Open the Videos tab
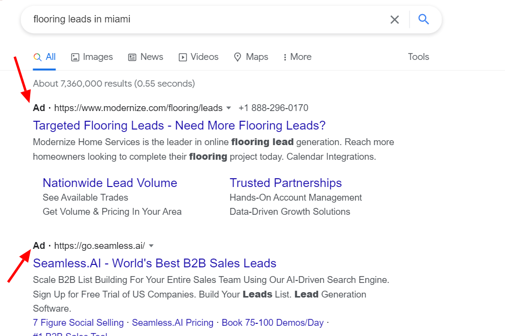505x336 pixels. pos(198,57)
